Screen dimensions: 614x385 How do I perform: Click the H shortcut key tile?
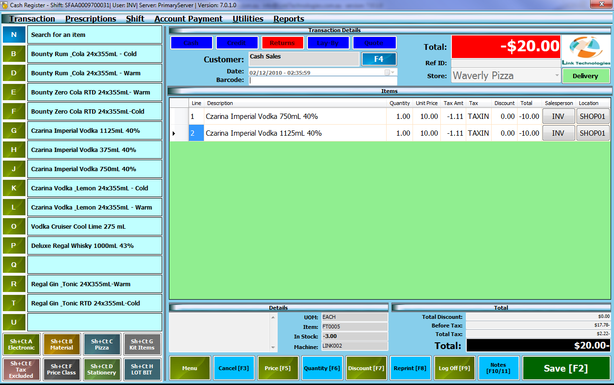[x=14, y=150]
